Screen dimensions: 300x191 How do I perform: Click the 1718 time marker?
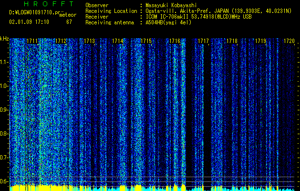(x=232, y=41)
